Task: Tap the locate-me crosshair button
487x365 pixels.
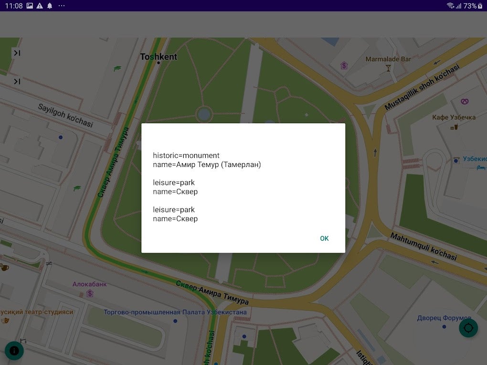Action: pos(468,328)
